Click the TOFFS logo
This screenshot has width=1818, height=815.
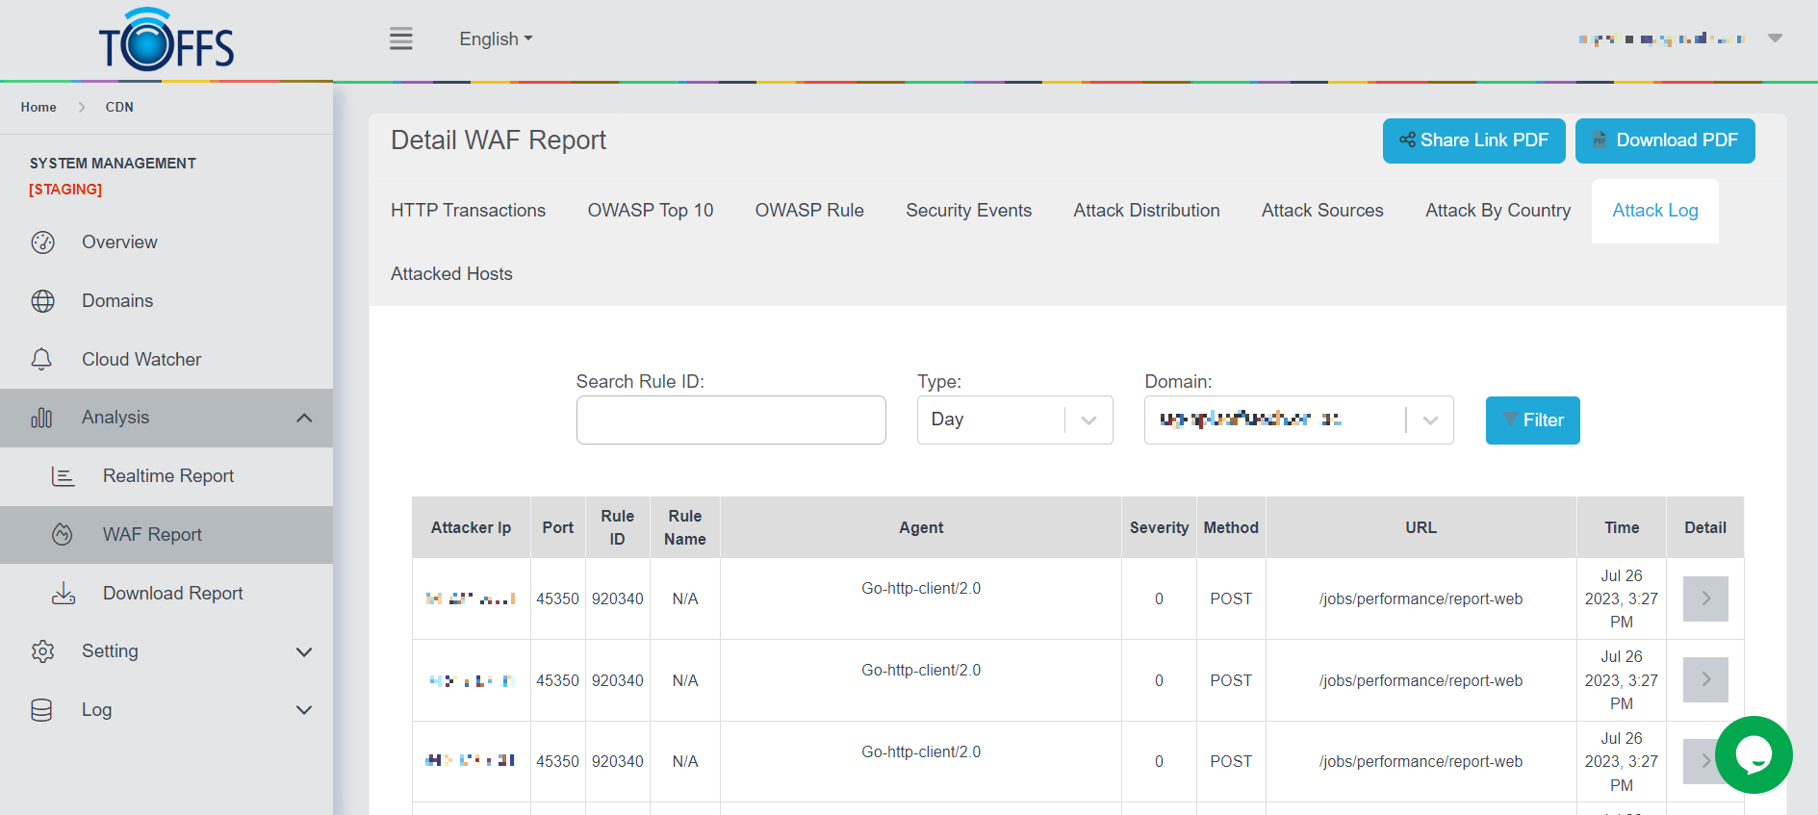pos(166,40)
